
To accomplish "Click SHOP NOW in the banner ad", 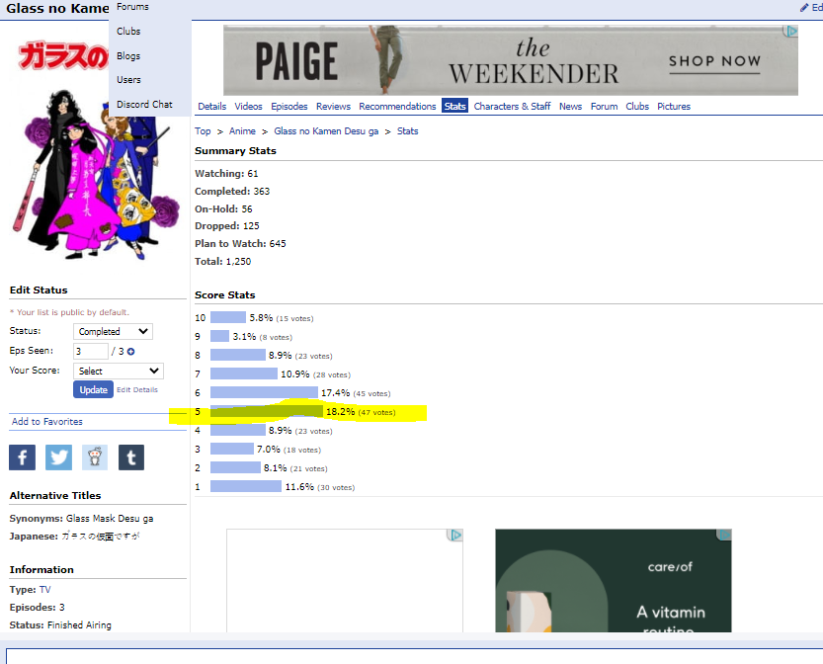I will pyautogui.click(x=714, y=61).
